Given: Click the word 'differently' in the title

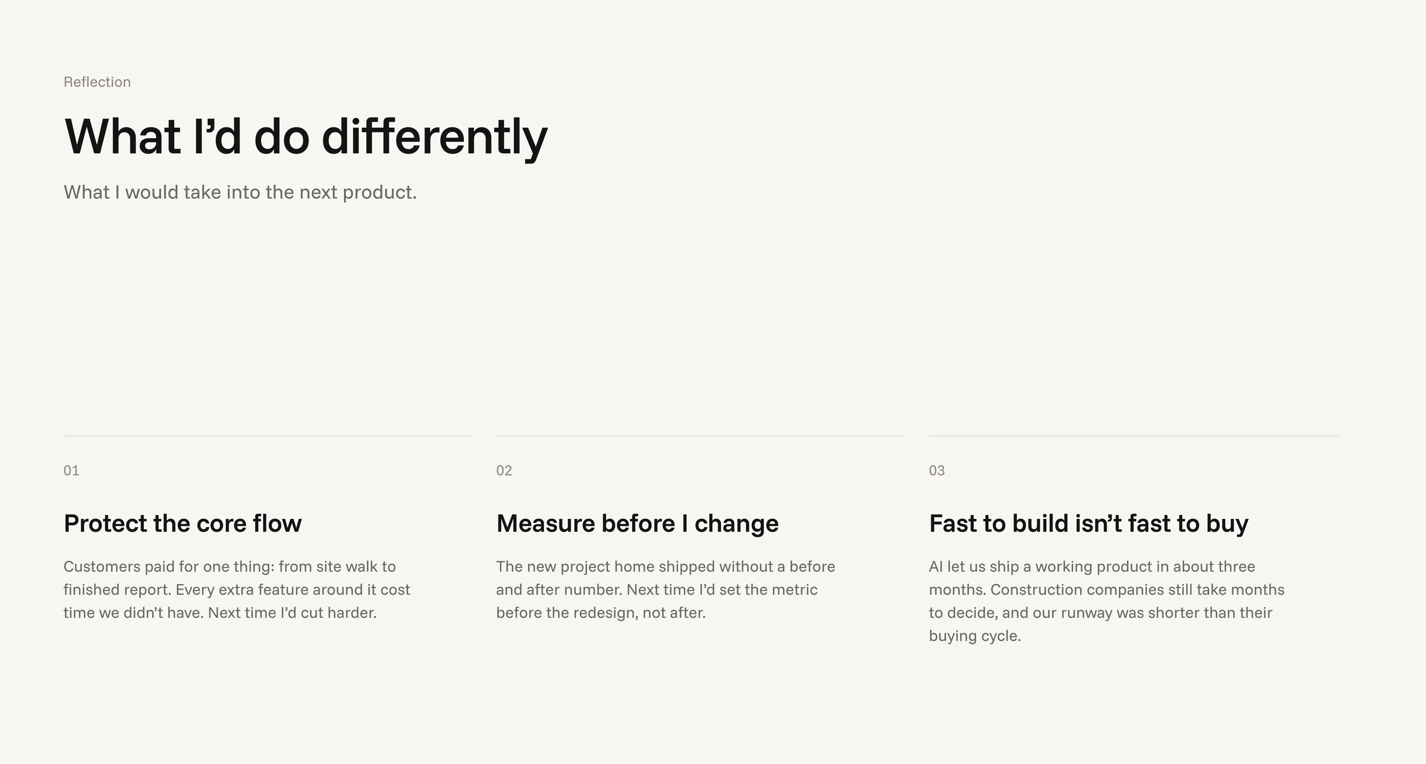Looking at the screenshot, I should coord(434,137).
